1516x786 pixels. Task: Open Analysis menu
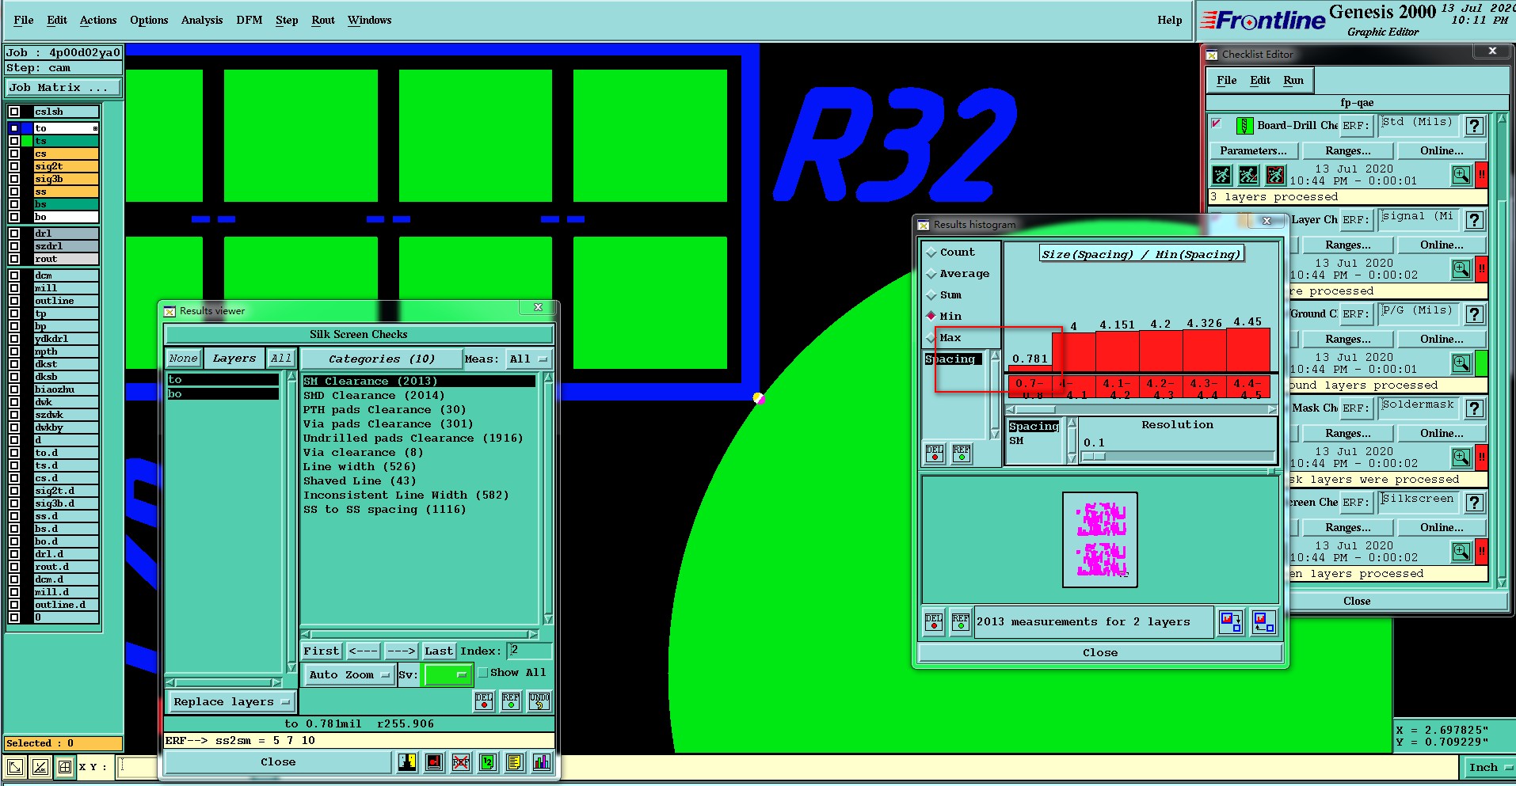[202, 20]
